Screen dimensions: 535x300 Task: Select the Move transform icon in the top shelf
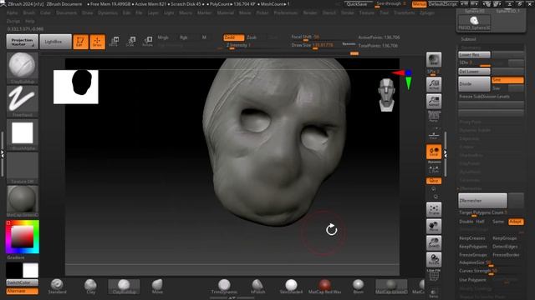click(114, 42)
